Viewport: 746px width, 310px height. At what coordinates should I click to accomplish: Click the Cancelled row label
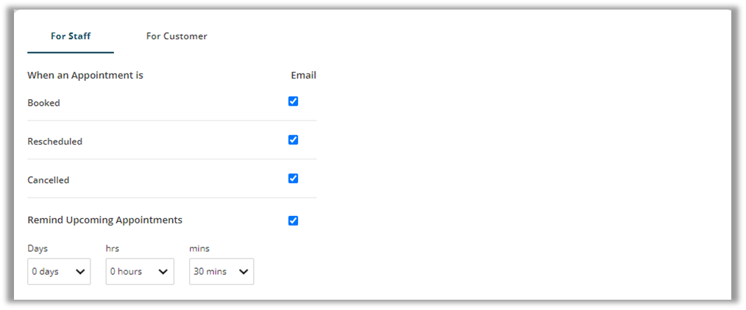coord(49,179)
